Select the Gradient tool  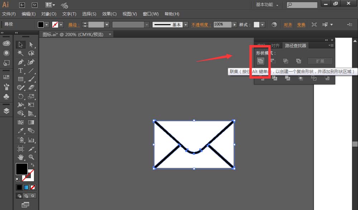(x=31, y=122)
